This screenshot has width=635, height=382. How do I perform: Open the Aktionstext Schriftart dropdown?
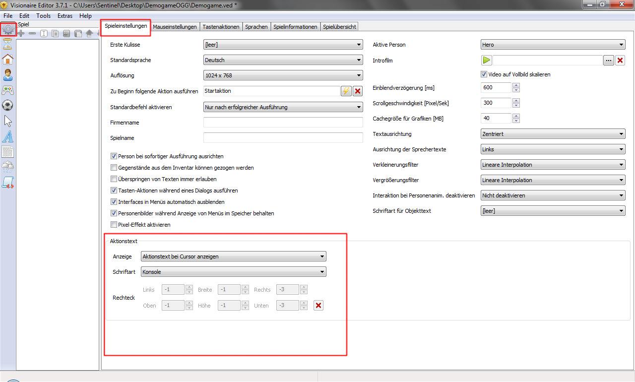click(x=233, y=272)
